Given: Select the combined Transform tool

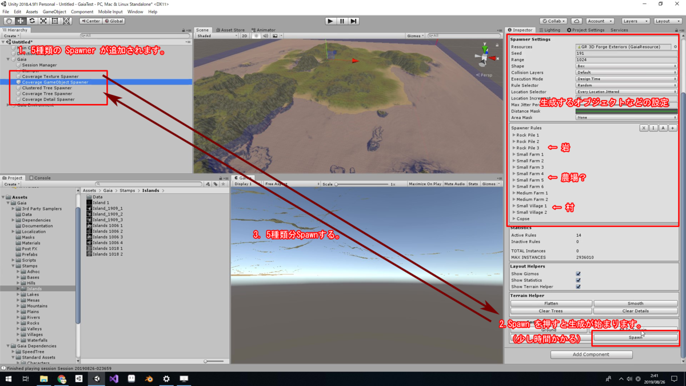Looking at the screenshot, I should pyautogui.click(x=66, y=21).
